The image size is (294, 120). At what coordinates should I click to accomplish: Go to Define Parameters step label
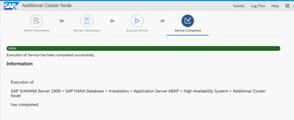point(36,30)
